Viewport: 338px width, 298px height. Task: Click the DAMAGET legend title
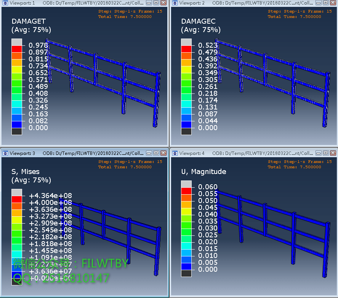click(x=29, y=21)
